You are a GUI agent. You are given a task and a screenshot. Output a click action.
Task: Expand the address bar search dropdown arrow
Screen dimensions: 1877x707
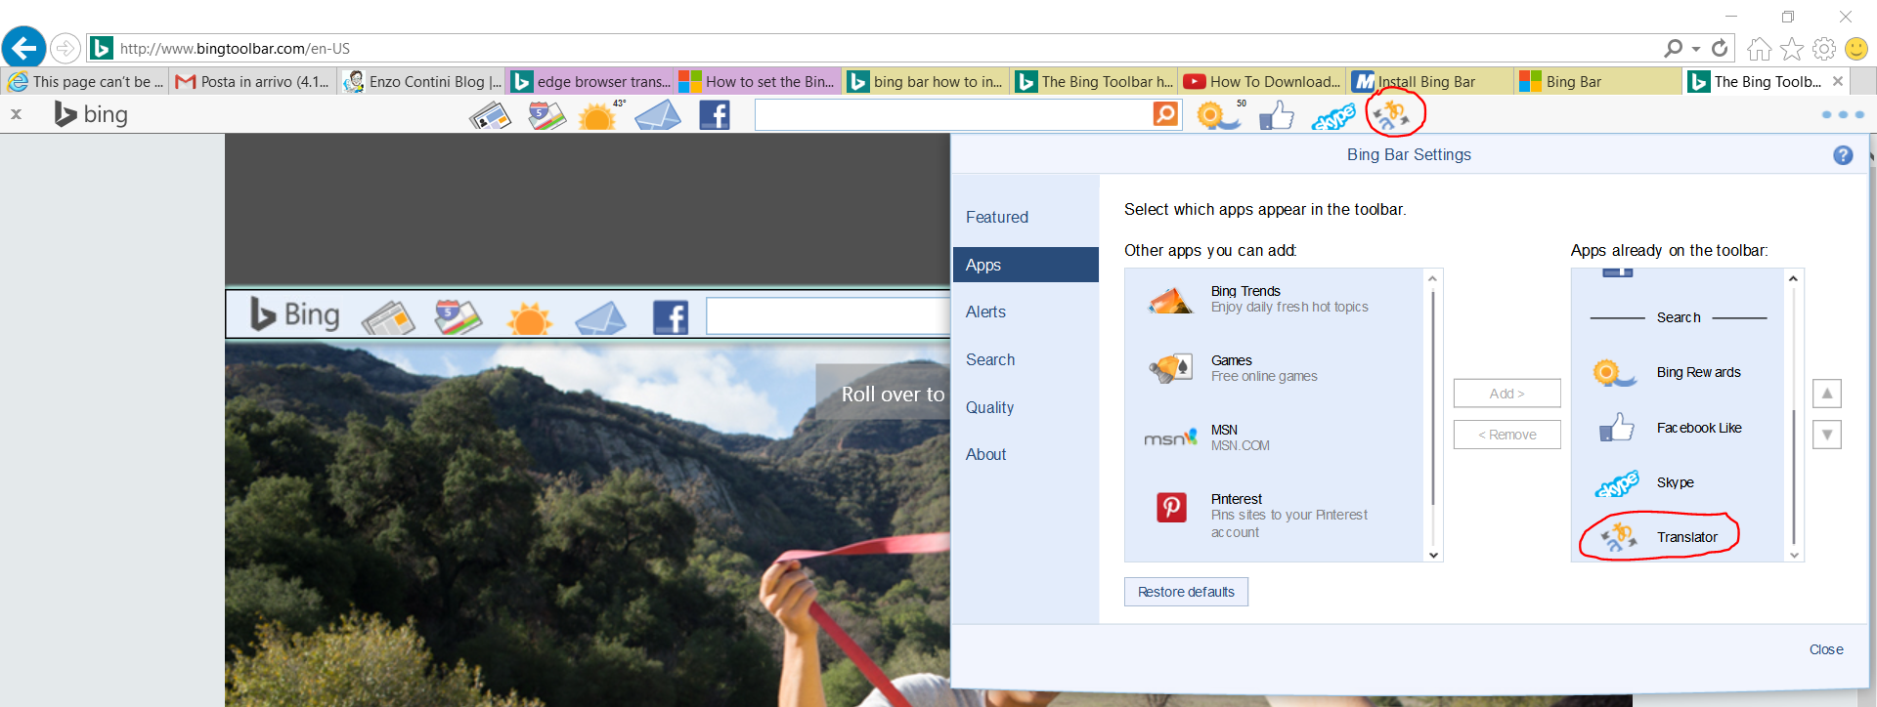pos(1696,49)
